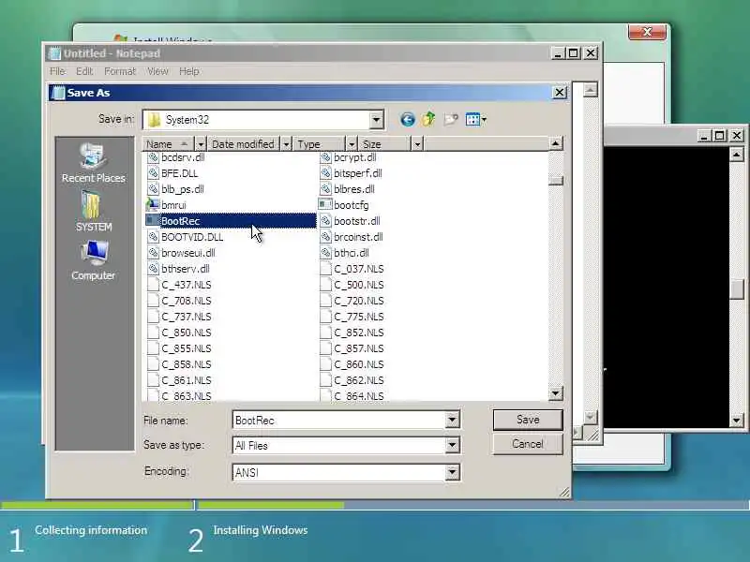The image size is (750, 562).
Task: Sort files by the Type column header
Action: (319, 144)
